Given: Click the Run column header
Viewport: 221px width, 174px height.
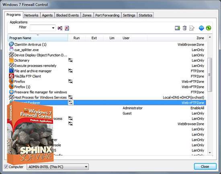Looking at the screenshot, I should [77, 38].
